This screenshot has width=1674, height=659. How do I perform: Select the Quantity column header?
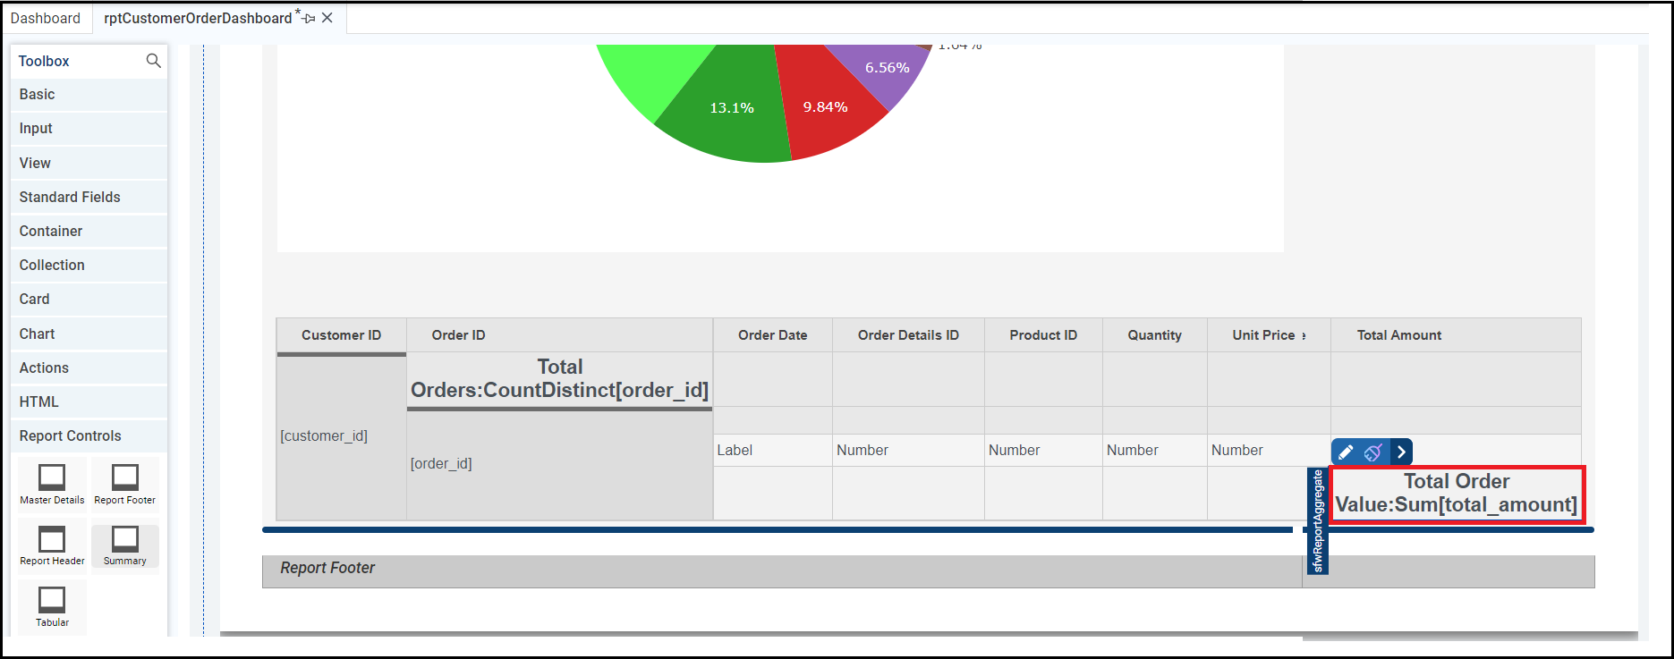[1154, 335]
